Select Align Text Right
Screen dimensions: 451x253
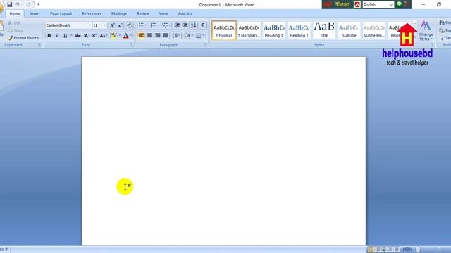pos(157,36)
